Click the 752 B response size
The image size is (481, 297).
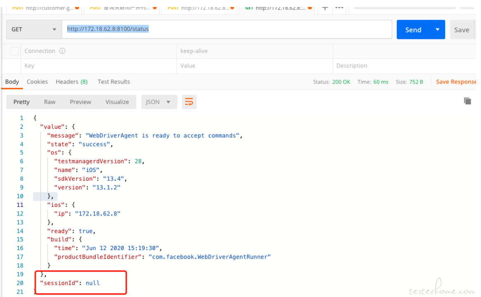[416, 82]
